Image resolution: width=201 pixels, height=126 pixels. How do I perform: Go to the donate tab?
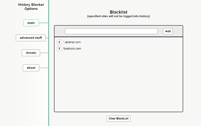(x=31, y=53)
